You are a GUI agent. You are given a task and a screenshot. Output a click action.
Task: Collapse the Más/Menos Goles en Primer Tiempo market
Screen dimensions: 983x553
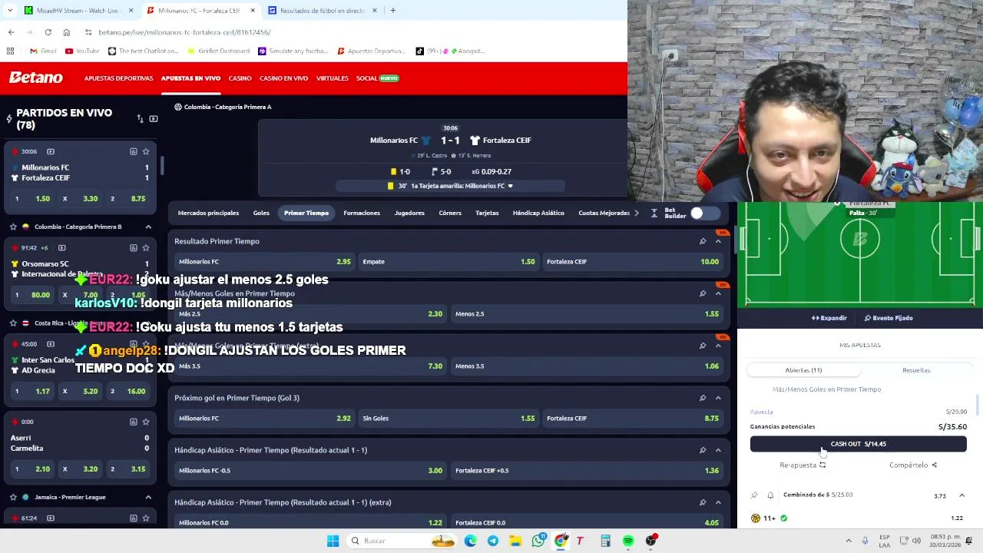718,293
